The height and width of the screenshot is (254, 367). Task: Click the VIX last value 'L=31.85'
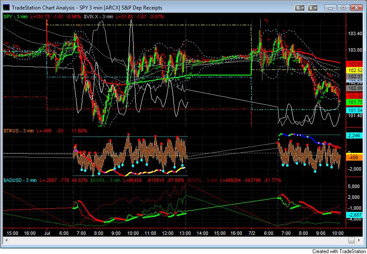click(x=124, y=16)
